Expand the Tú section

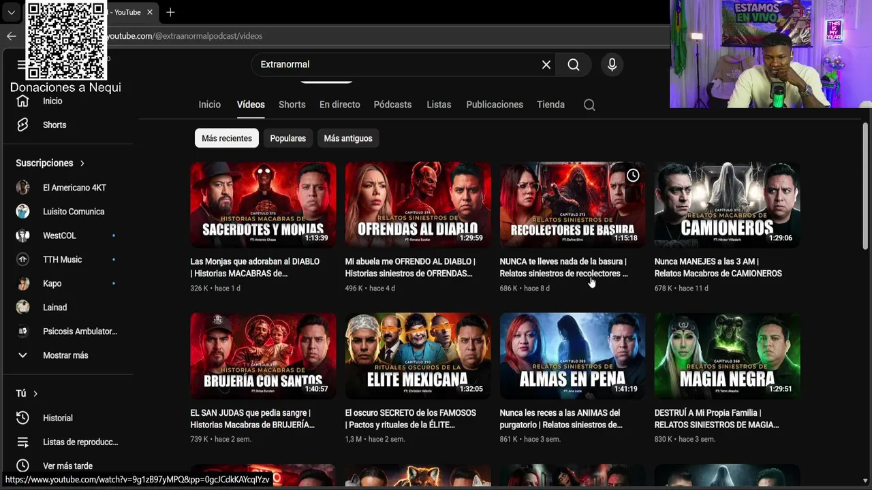[x=27, y=393]
